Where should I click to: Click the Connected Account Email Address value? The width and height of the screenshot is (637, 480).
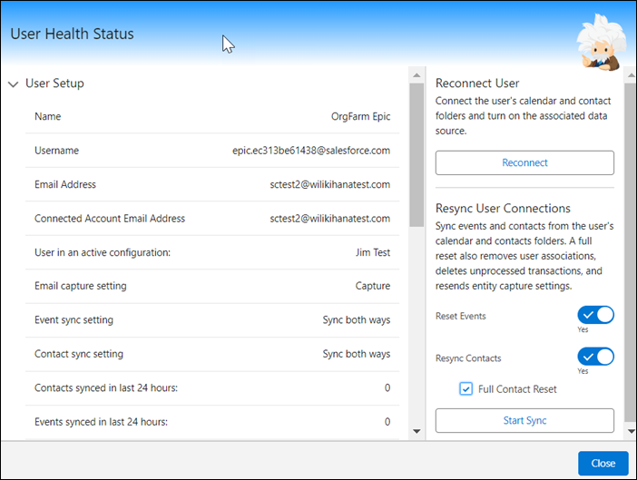click(x=330, y=219)
